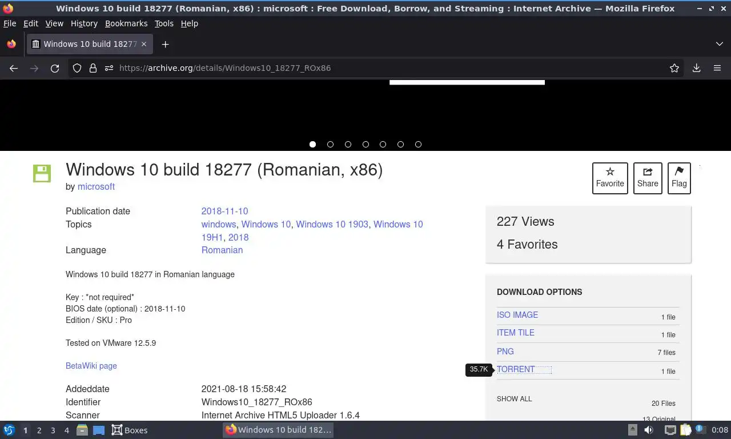Click the Windows 10 19H1 topic link
The width and height of the screenshot is (731, 439).
tap(312, 230)
